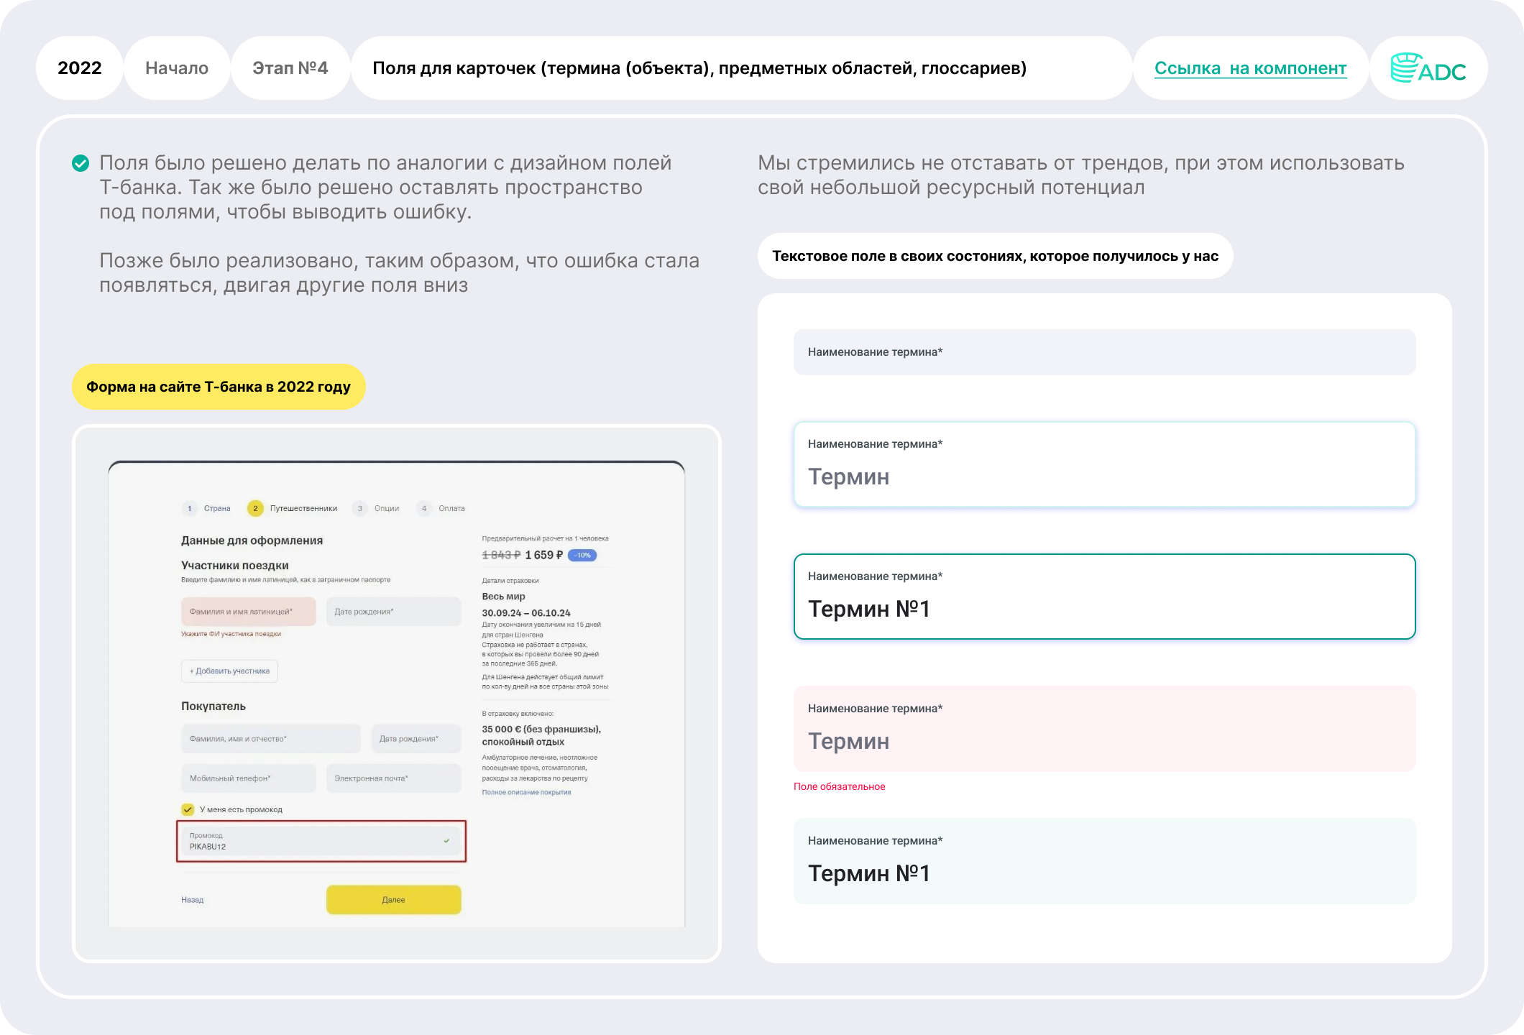This screenshot has height=1035, width=1524.
Task: Click the light green filled 'Термин №1' field
Action: [x=1104, y=861]
